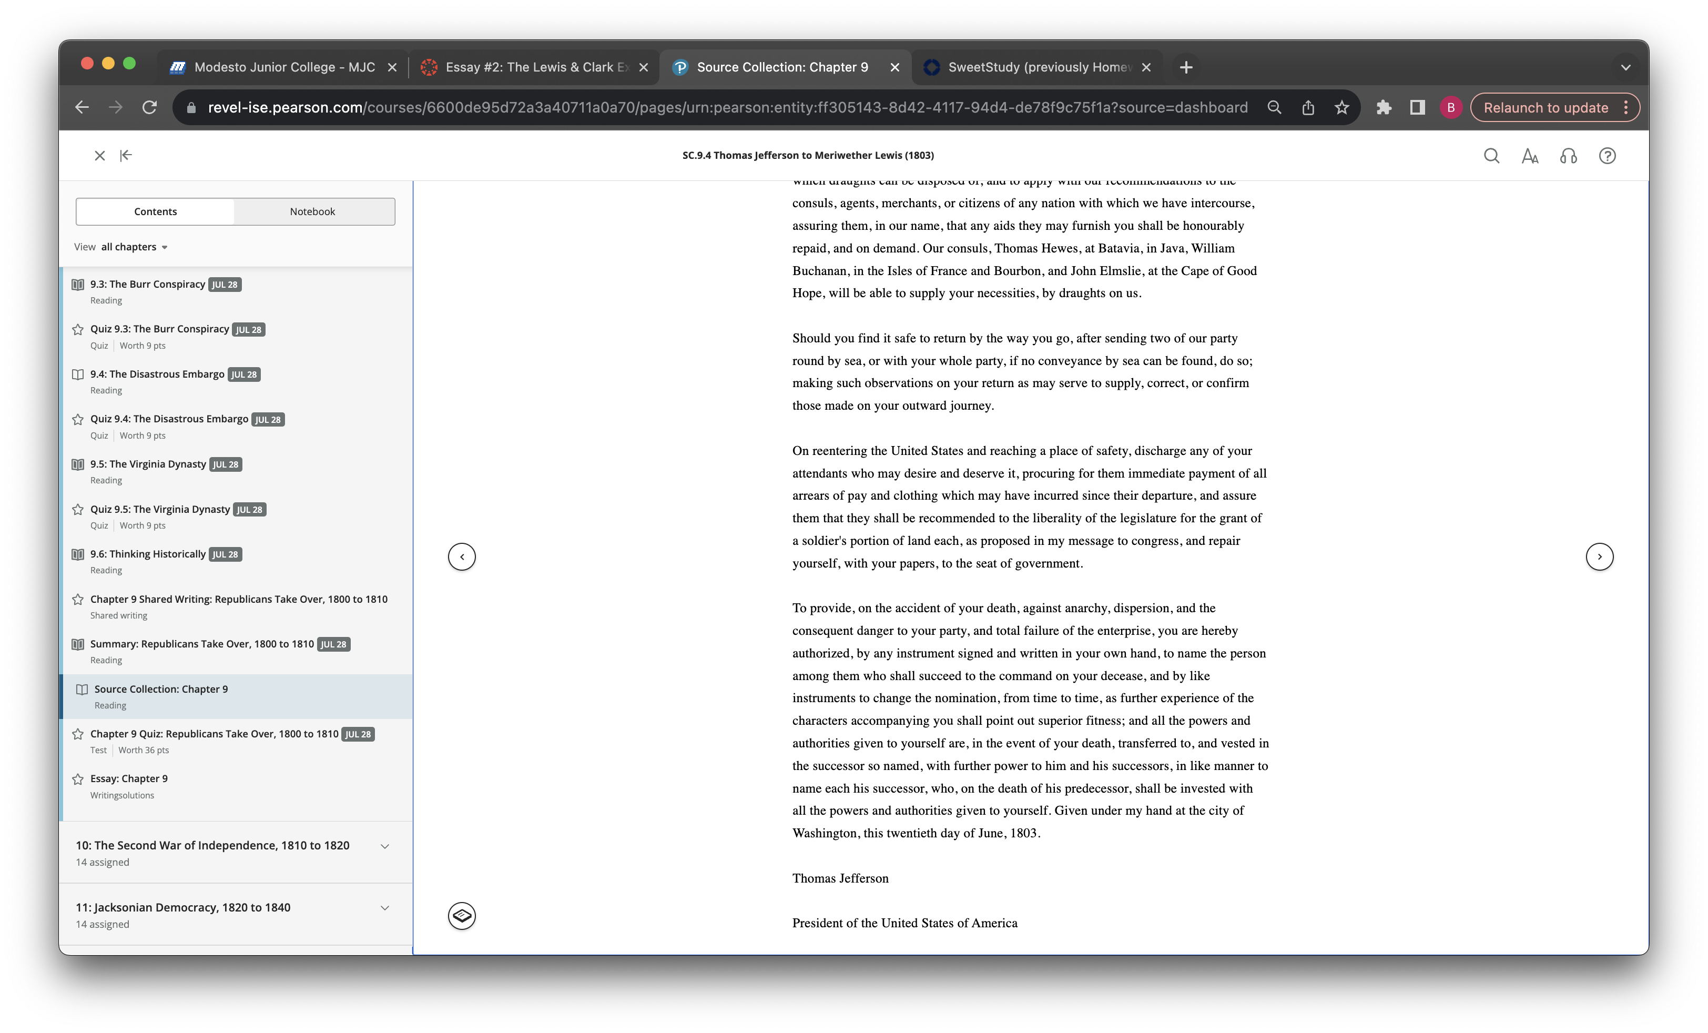Click the browser address bar URL
Screen dimensions: 1708x1033
[727, 107]
